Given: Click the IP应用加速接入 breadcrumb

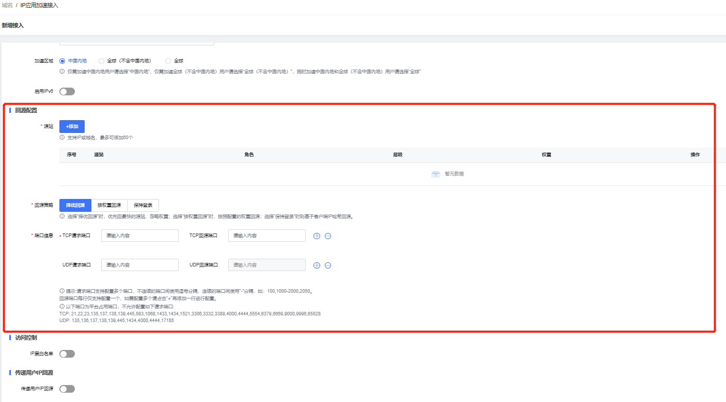Looking at the screenshot, I should 39,5.
